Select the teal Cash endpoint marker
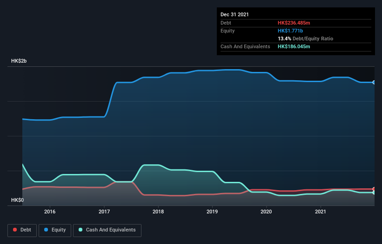This screenshot has width=382, height=244. tap(374, 193)
